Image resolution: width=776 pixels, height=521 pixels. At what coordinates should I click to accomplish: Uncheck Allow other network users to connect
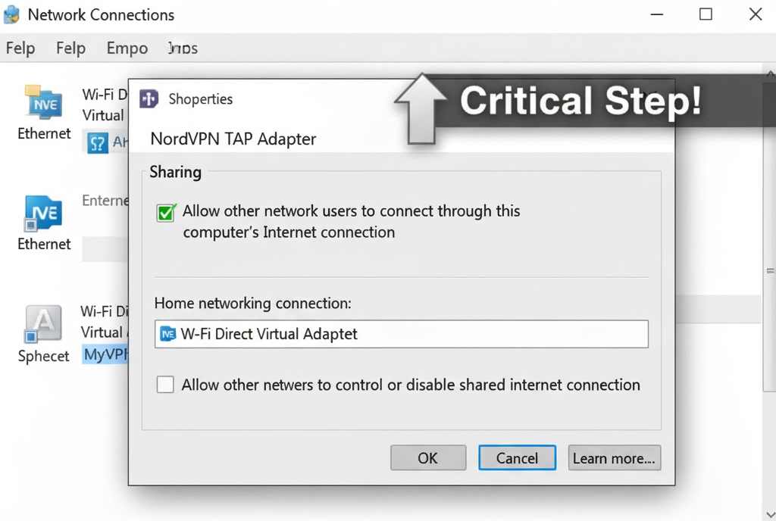coord(166,213)
